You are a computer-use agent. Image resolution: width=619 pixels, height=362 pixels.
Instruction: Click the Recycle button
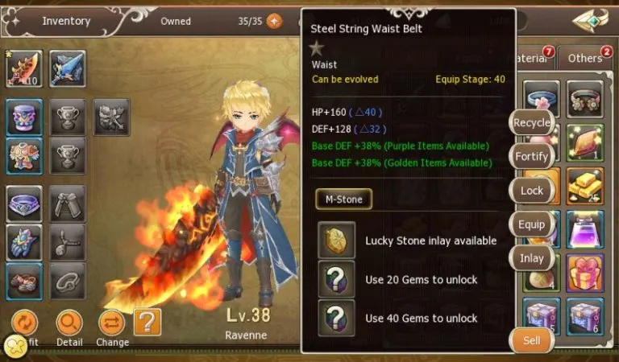(x=531, y=122)
